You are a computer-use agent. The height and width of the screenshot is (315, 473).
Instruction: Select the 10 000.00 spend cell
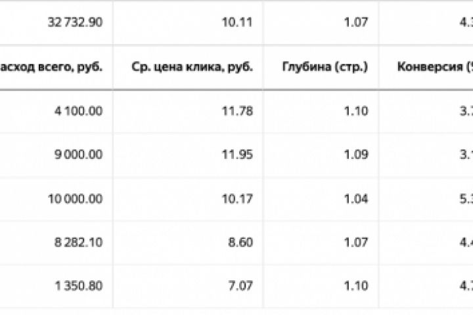pyautogui.click(x=75, y=199)
